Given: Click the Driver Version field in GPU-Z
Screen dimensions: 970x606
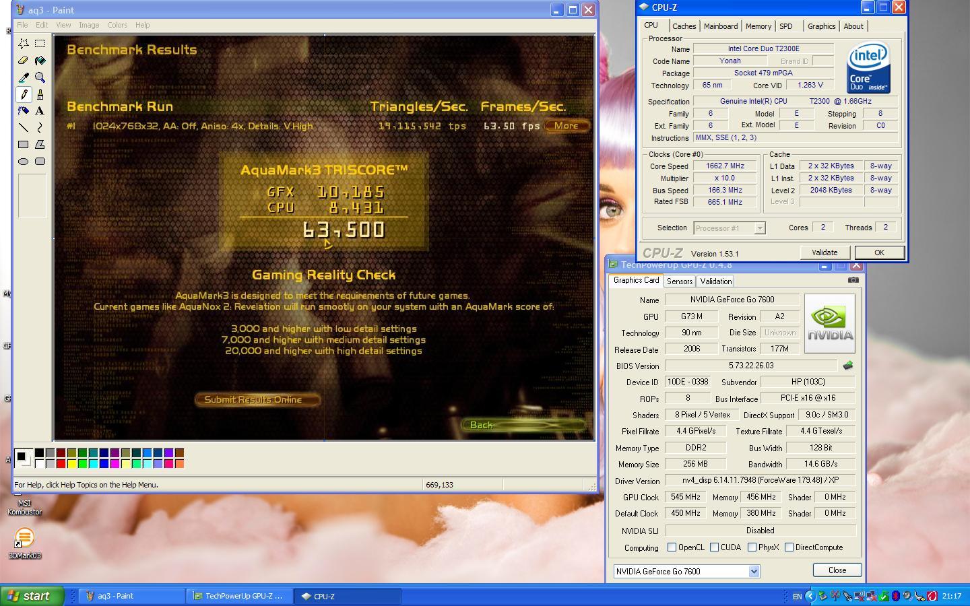Looking at the screenshot, I should point(761,480).
